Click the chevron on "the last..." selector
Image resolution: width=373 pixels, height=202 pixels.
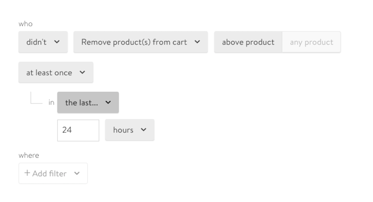[x=108, y=103]
